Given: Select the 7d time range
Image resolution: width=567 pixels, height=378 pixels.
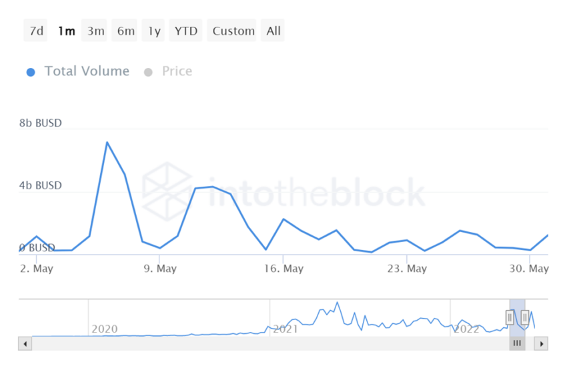Looking at the screenshot, I should click(35, 31).
